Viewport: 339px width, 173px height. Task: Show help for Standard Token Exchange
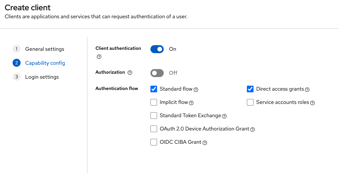224,116
